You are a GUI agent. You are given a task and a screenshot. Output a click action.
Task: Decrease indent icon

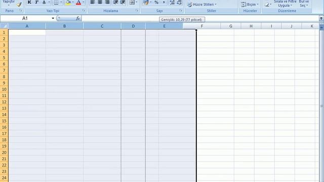[x=115, y=2]
